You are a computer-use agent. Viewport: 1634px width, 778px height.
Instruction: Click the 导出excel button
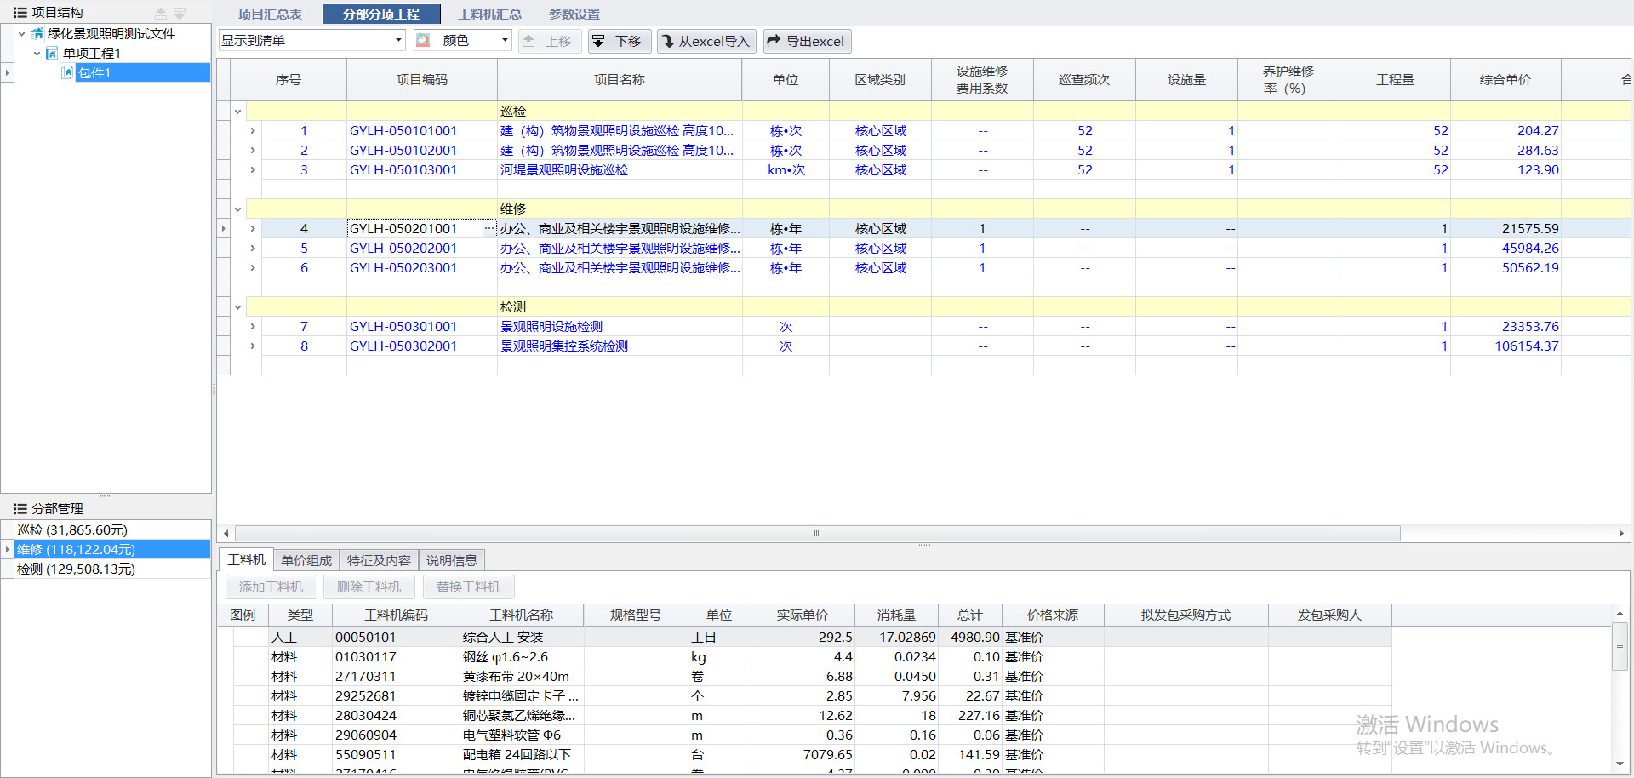click(807, 41)
